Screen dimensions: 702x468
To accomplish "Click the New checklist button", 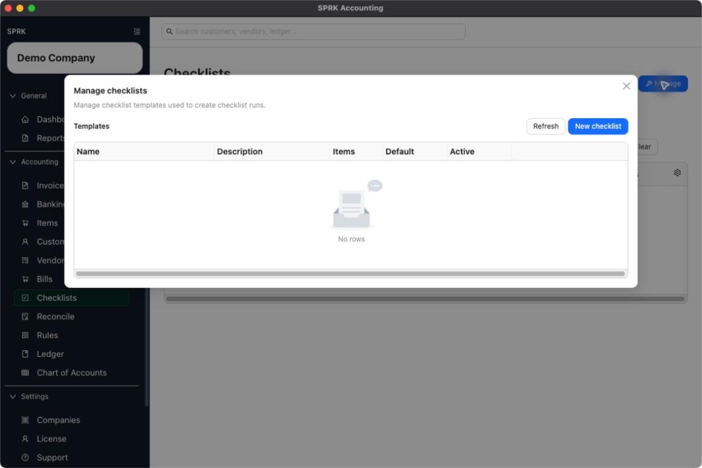I will click(x=598, y=126).
